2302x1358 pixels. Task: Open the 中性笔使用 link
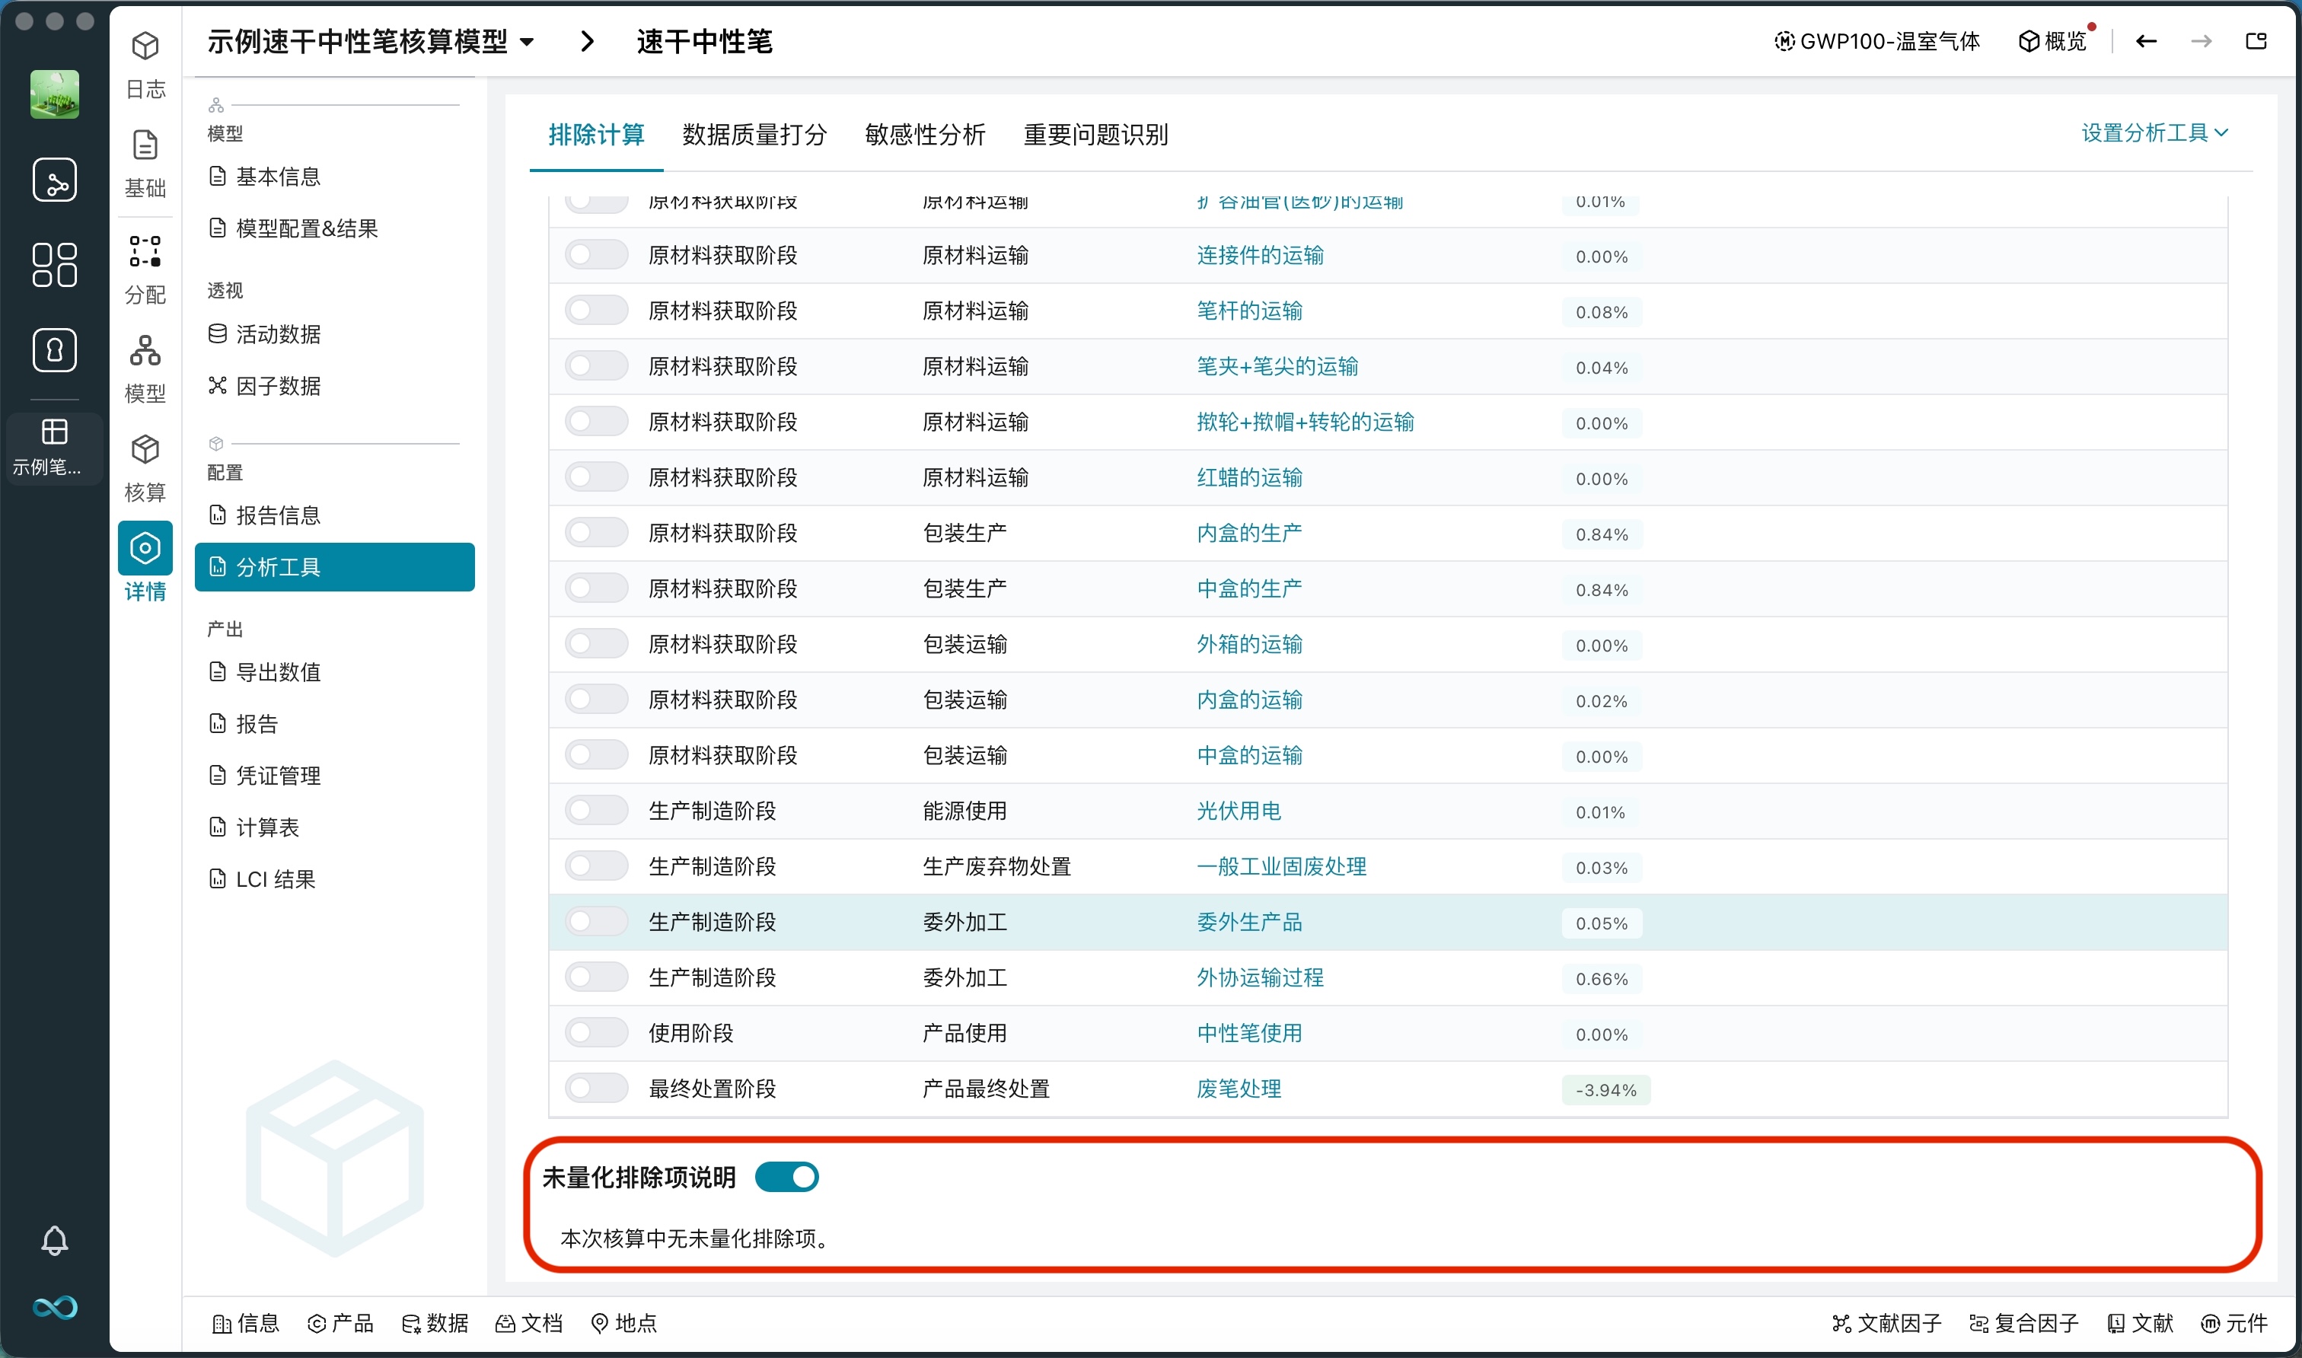tap(1249, 1032)
